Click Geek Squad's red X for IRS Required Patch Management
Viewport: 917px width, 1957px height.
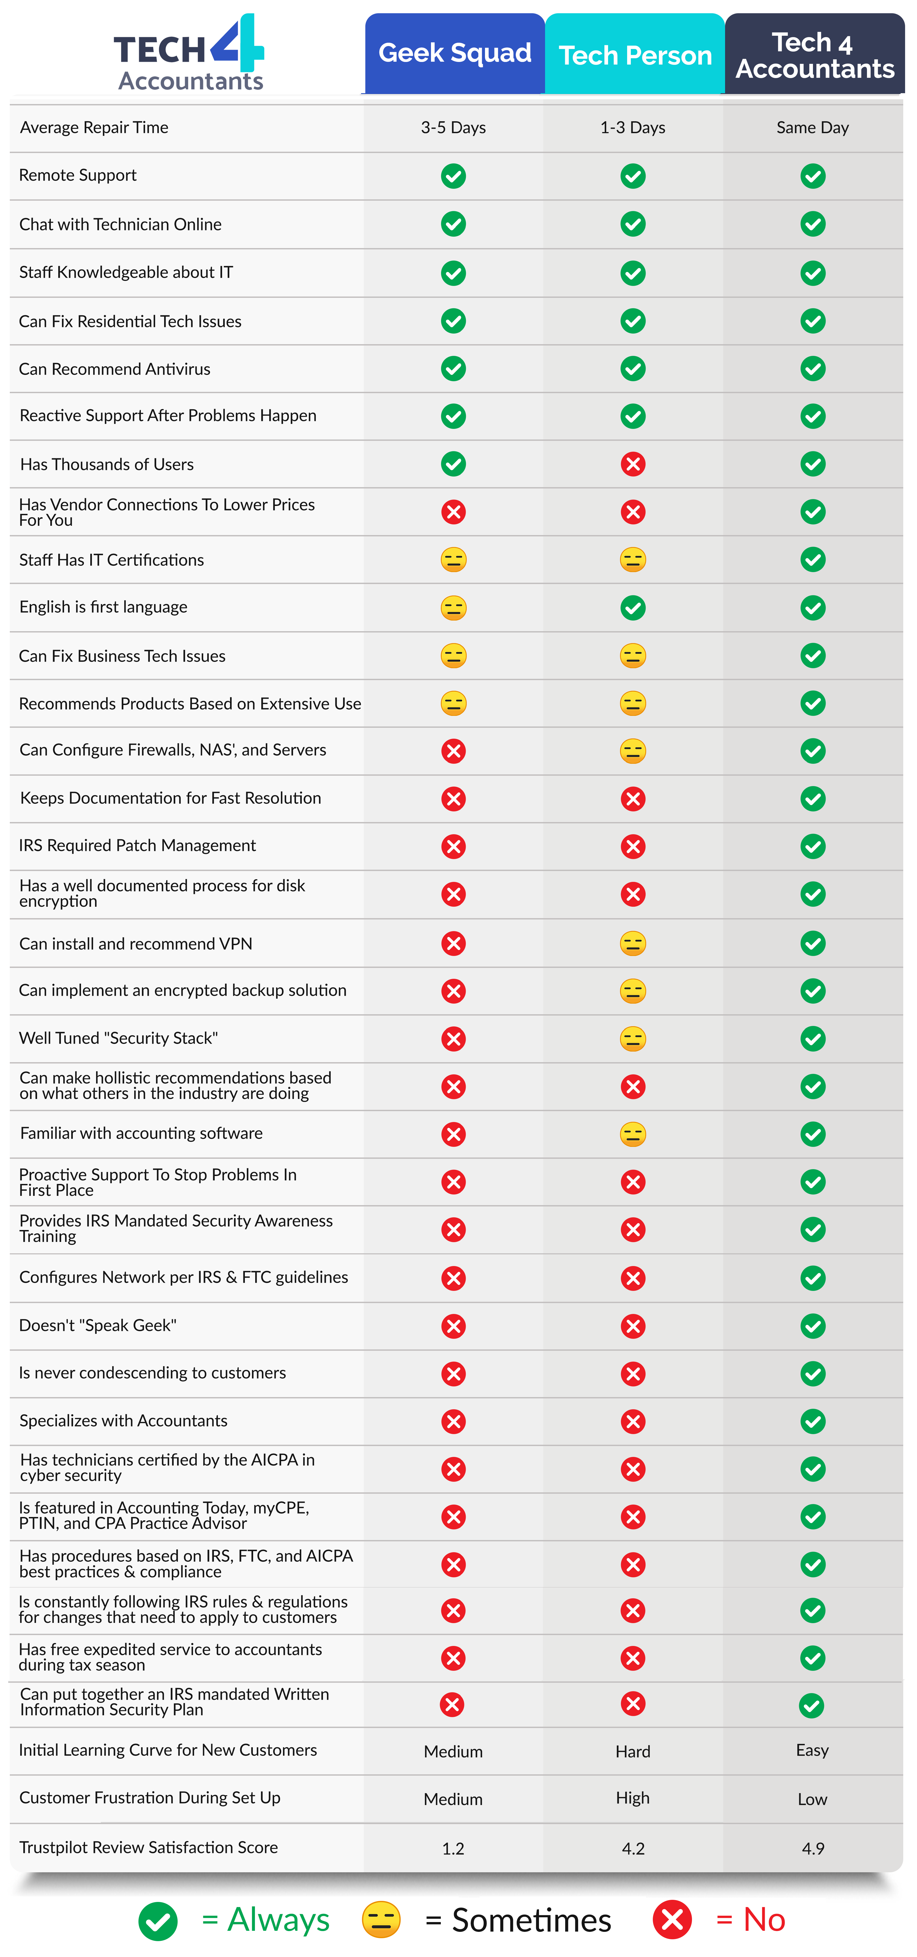coord(453,846)
